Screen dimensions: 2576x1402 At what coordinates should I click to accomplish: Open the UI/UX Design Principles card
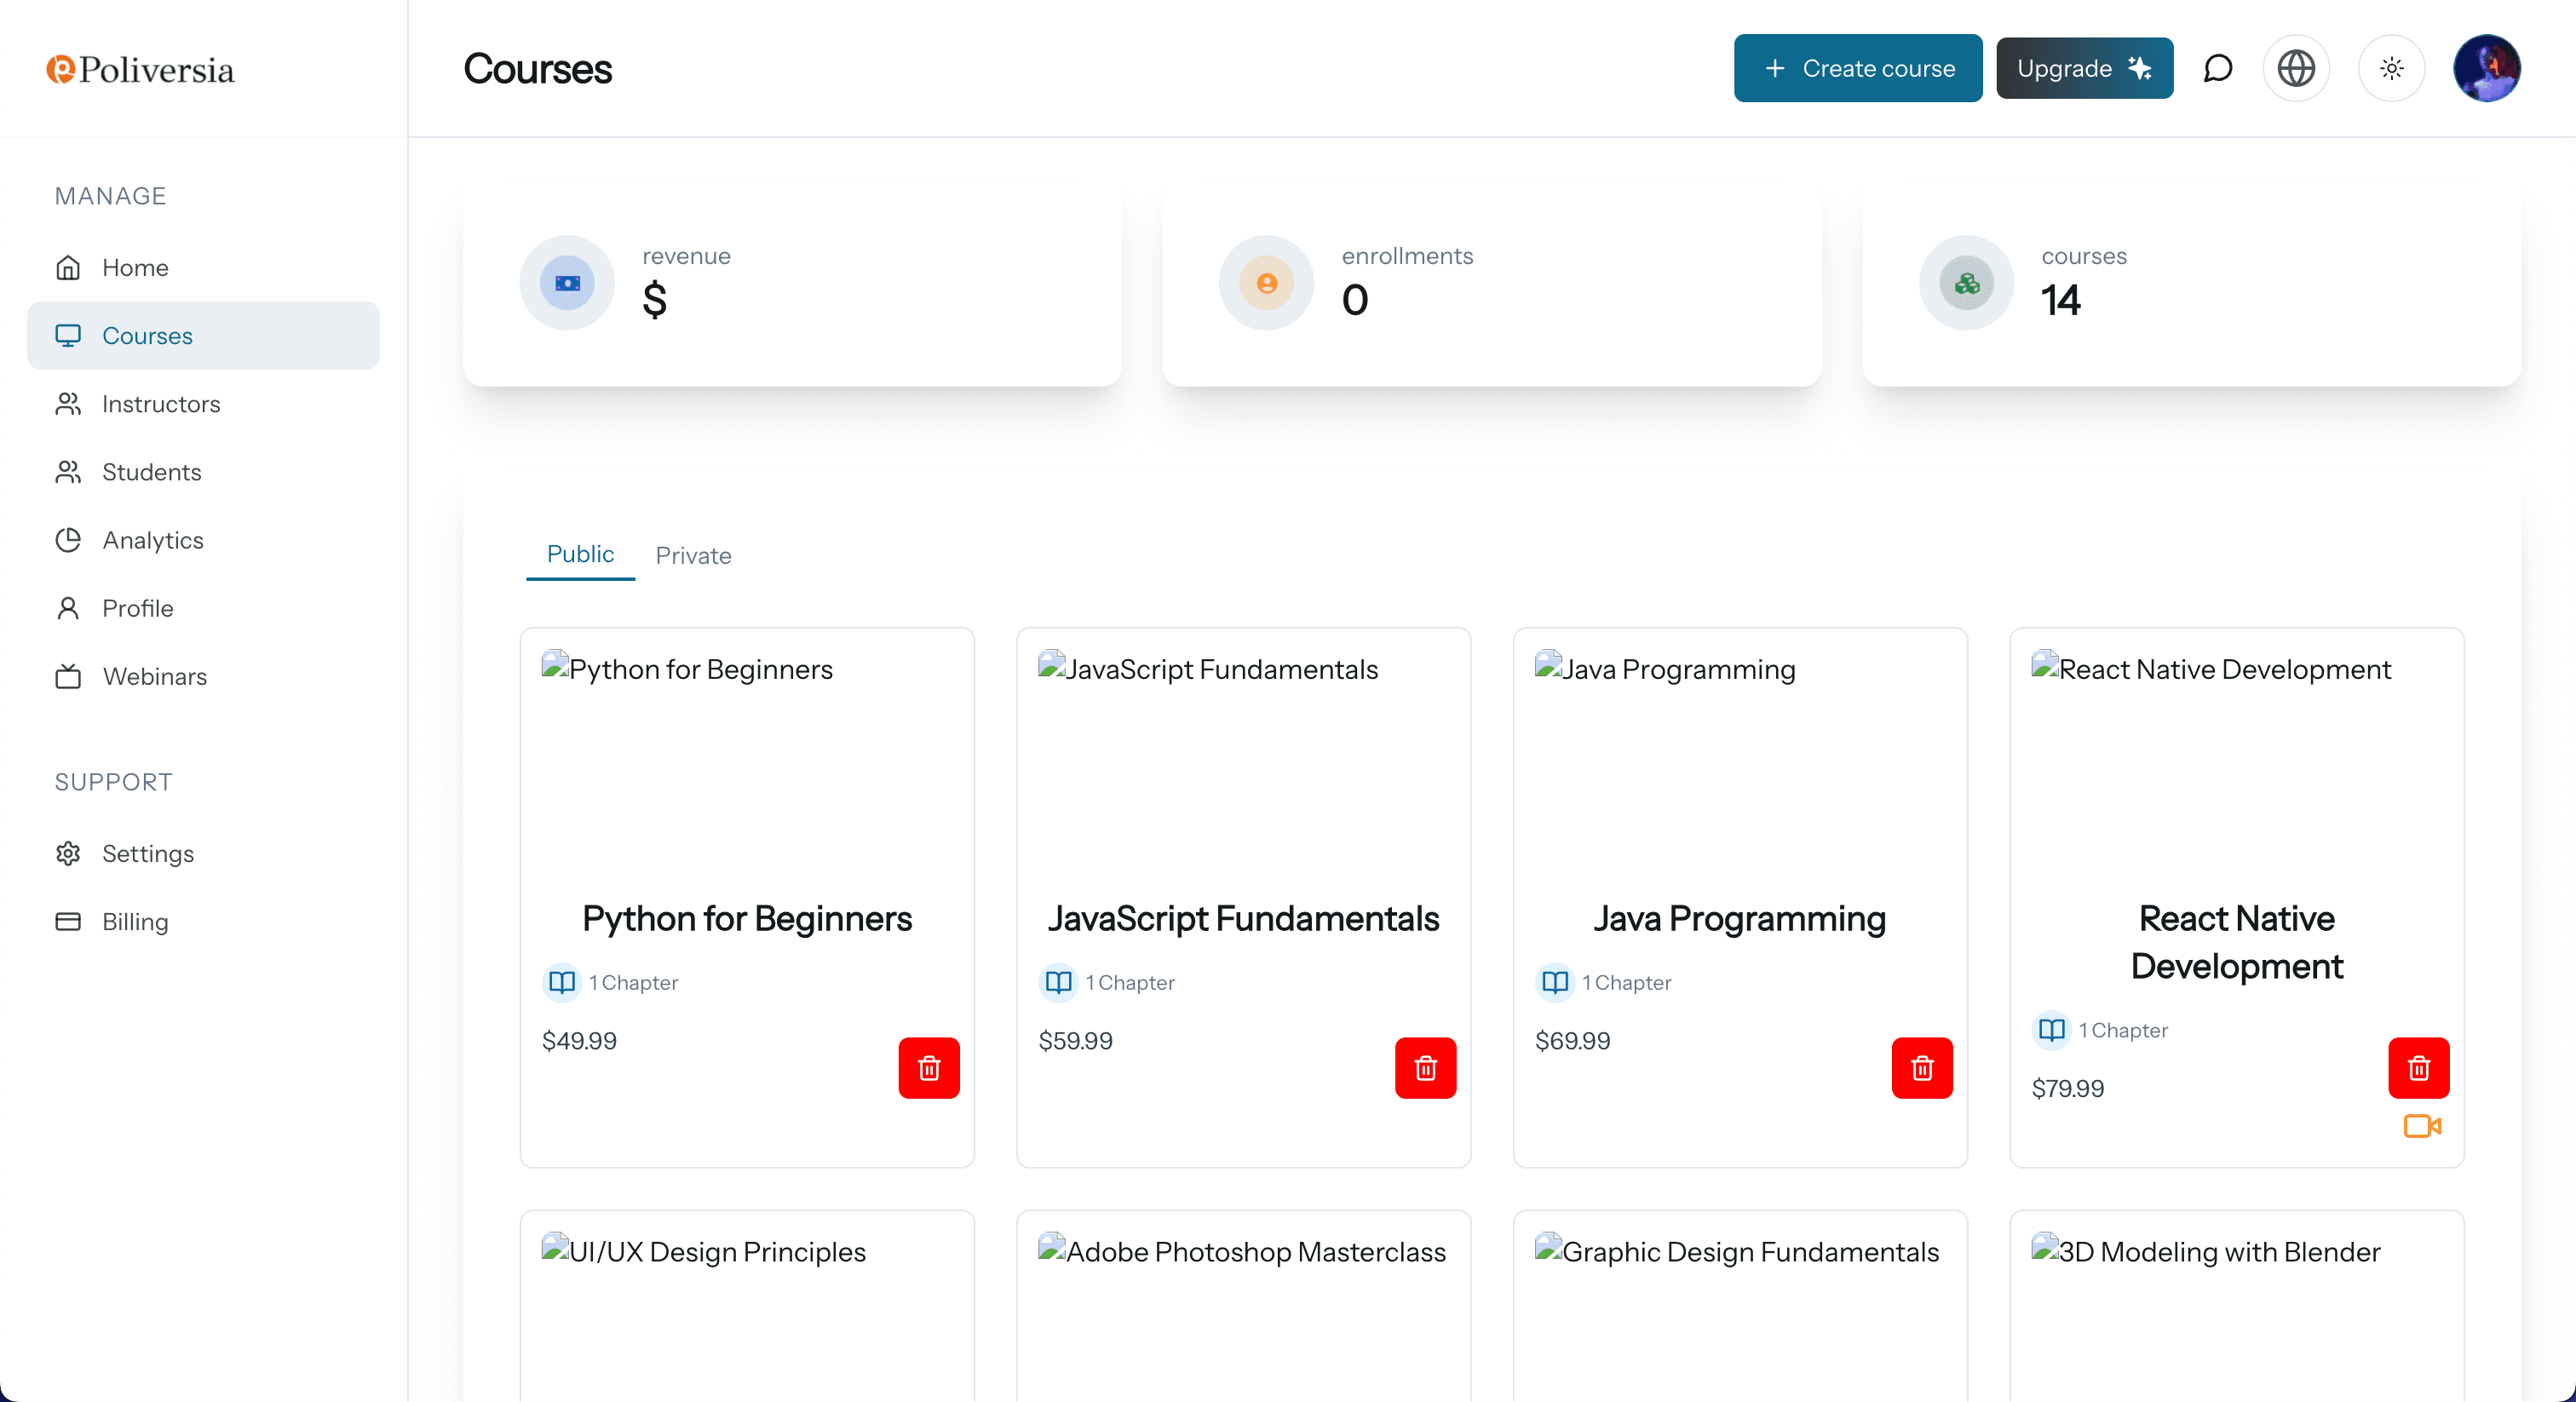tap(747, 1305)
